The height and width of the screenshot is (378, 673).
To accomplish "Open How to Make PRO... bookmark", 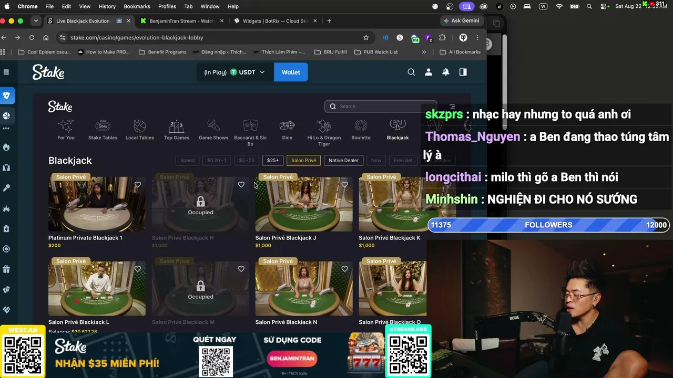I will [x=103, y=52].
